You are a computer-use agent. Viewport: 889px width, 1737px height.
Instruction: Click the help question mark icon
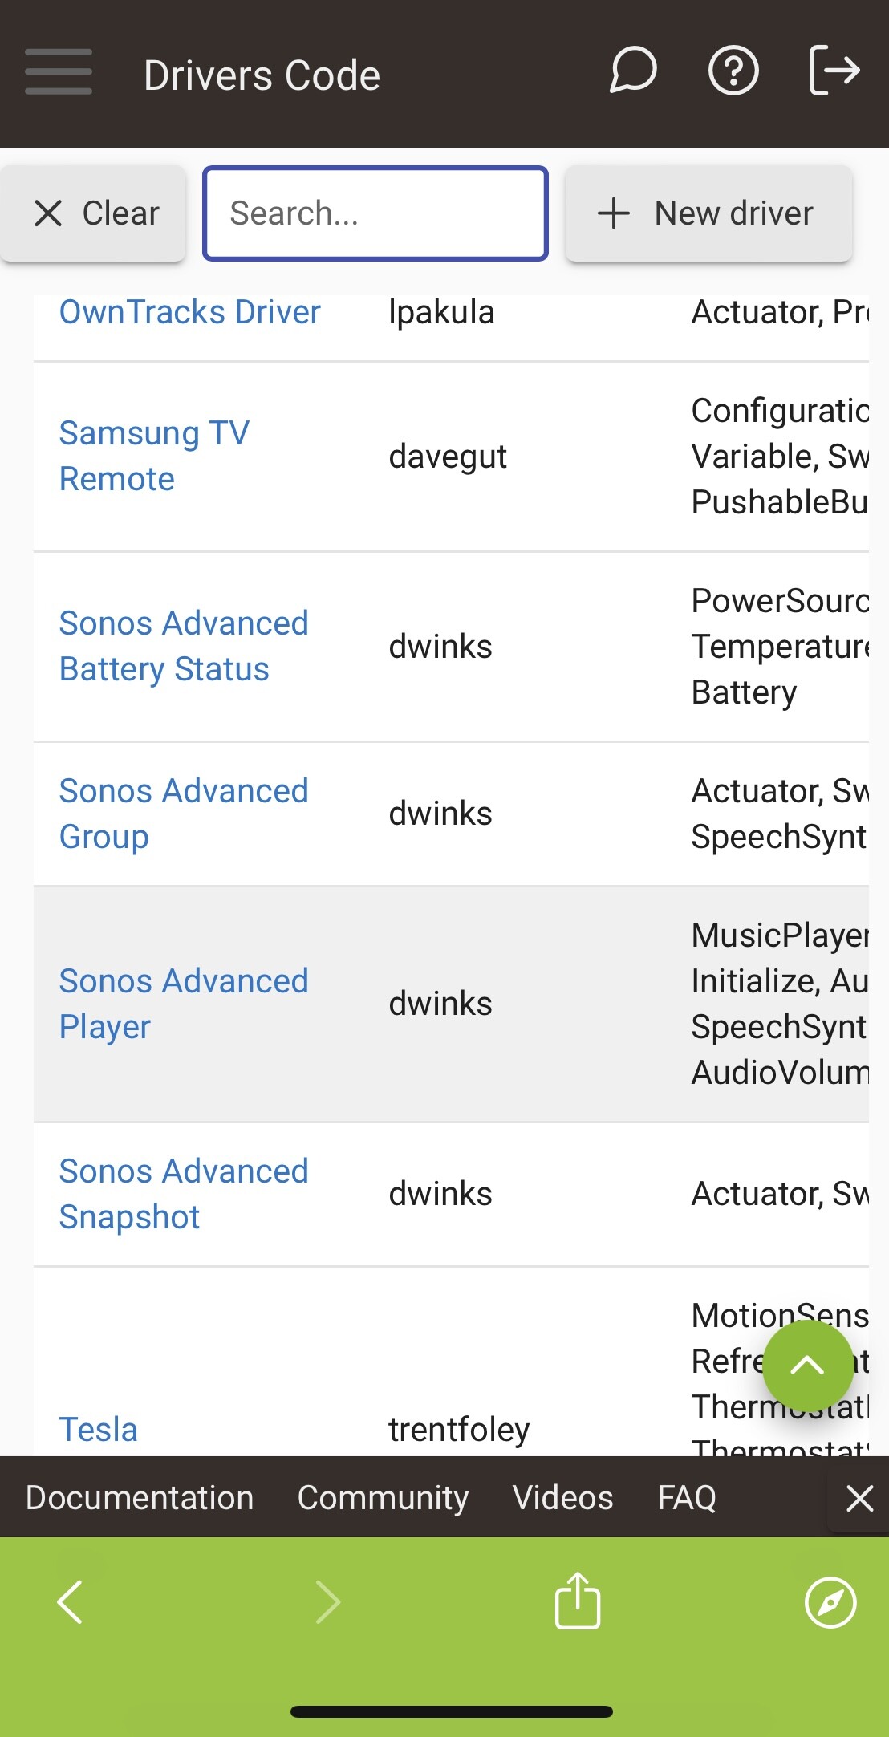click(x=733, y=72)
